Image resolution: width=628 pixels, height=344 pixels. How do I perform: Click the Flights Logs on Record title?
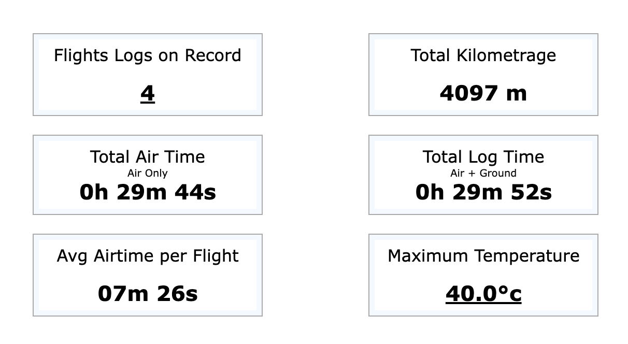click(148, 55)
